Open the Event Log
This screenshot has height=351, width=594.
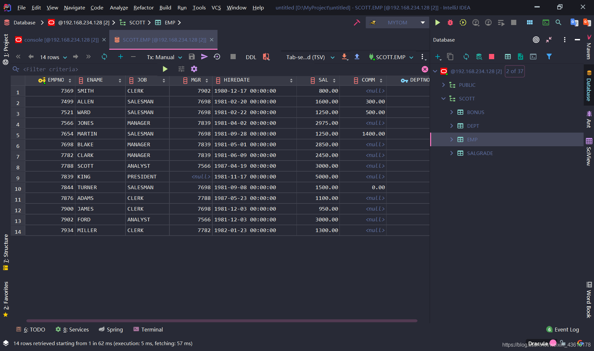(563, 330)
